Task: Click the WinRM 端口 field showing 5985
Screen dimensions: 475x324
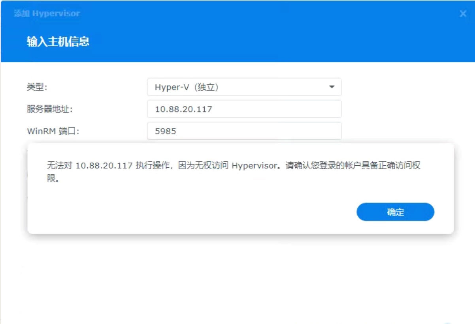Action: (x=244, y=131)
